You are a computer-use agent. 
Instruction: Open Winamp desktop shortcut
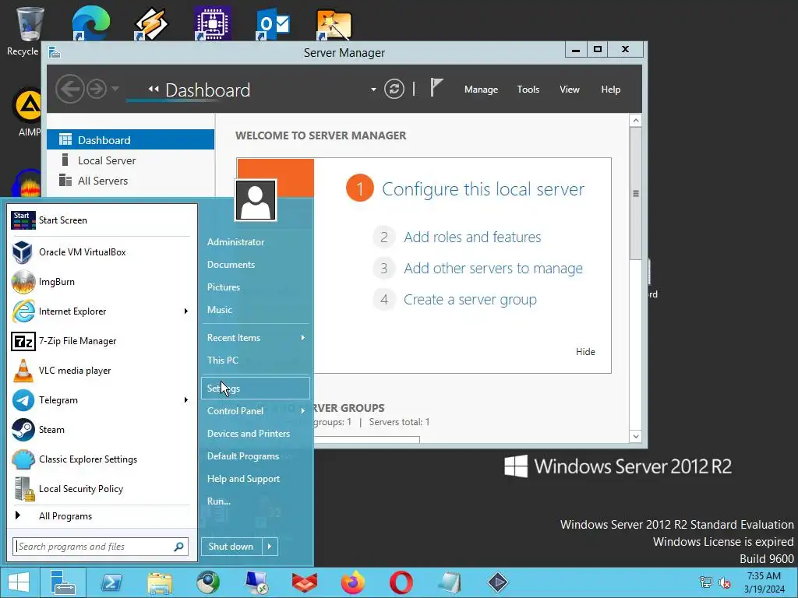pyautogui.click(x=151, y=23)
